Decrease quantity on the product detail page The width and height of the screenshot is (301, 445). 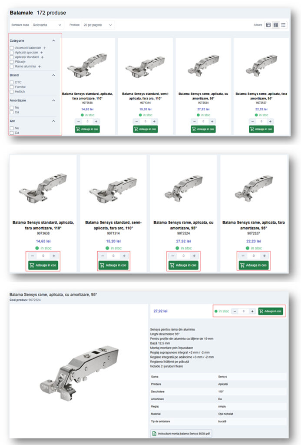(235, 311)
